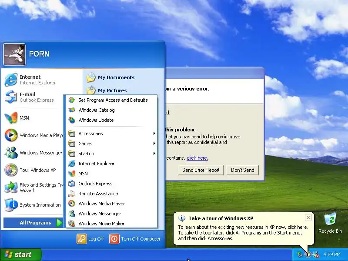Click Internet Explorer icon in All Programs list

tap(71, 164)
